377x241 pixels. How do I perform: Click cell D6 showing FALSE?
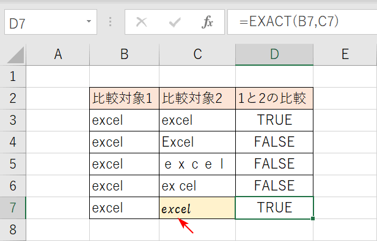(274, 186)
